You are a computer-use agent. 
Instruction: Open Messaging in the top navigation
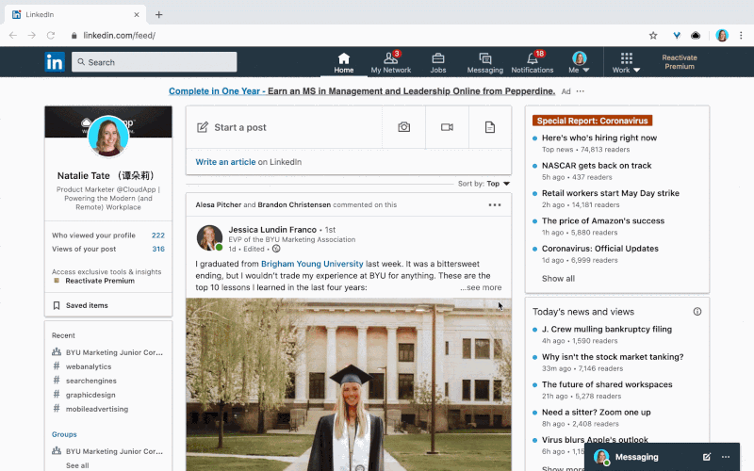click(x=484, y=63)
